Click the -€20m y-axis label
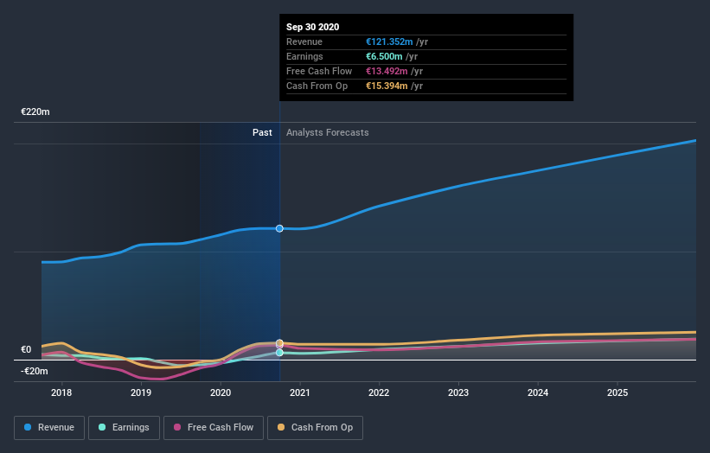 pyautogui.click(x=35, y=371)
